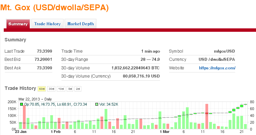The width and height of the screenshot is (256, 135).
Task: Click the 1 Feb date label on axis
Action: coord(55,132)
